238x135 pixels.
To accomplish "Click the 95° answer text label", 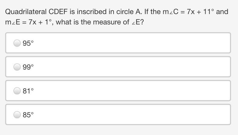I will click(x=28, y=43).
